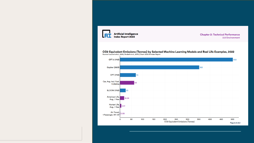Image resolution: width=254 pixels, height=143 pixels.
Task: Click the 'BLOOM (176B)' axis label
Action: point(113,90)
